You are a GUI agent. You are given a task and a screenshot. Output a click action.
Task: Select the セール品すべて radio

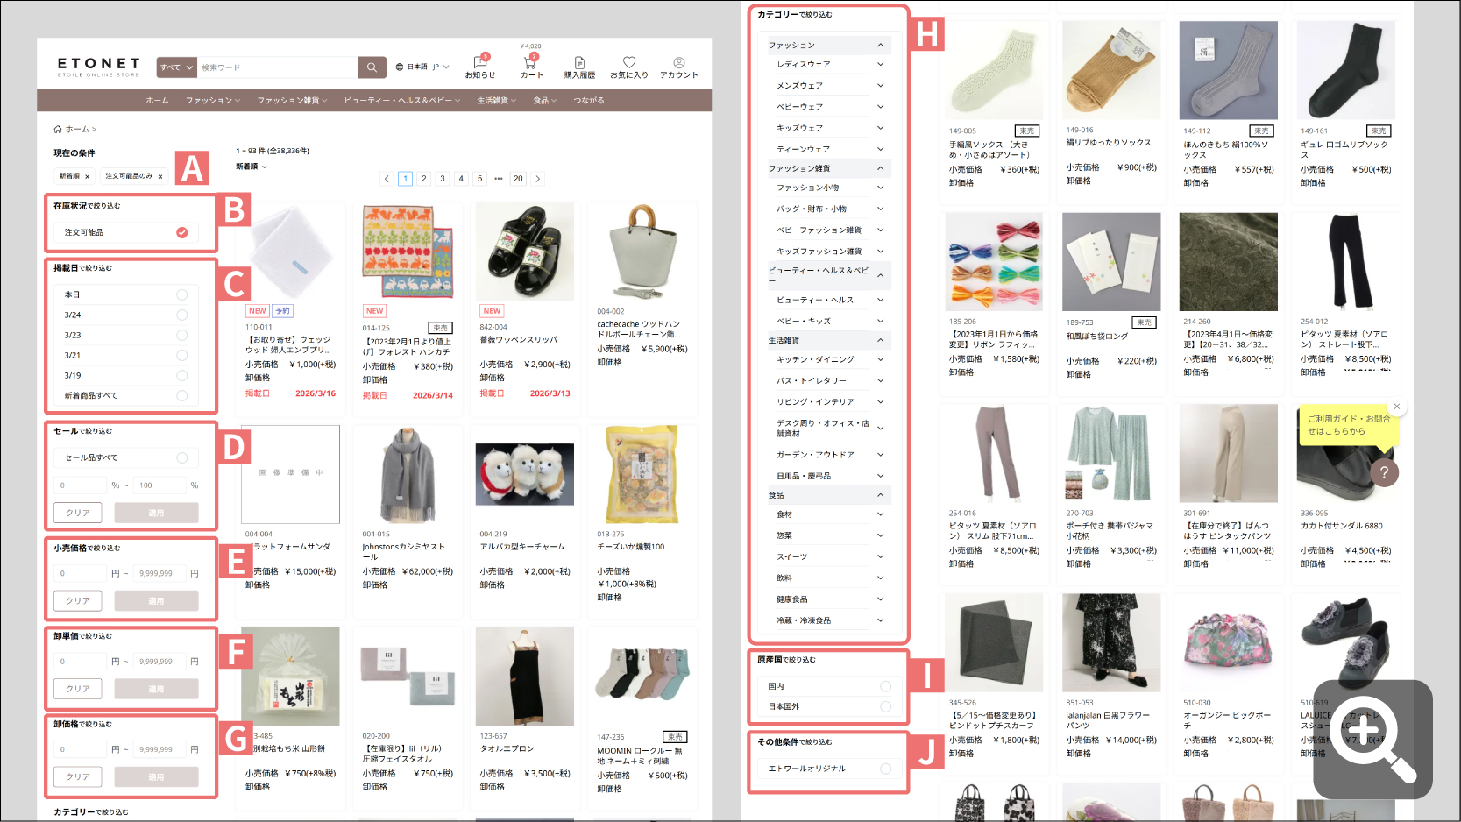pyautogui.click(x=182, y=457)
